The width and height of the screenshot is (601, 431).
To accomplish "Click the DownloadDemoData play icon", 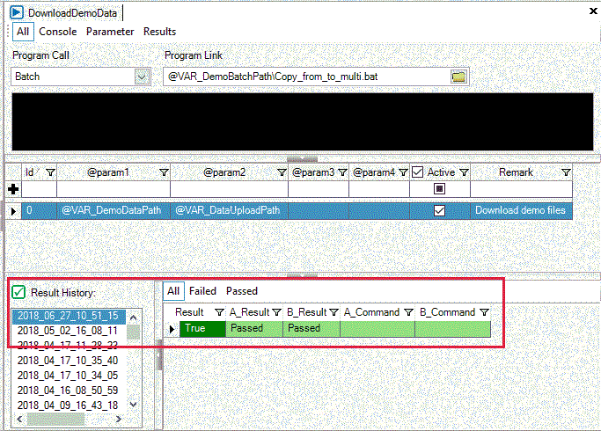I will 17,12.
